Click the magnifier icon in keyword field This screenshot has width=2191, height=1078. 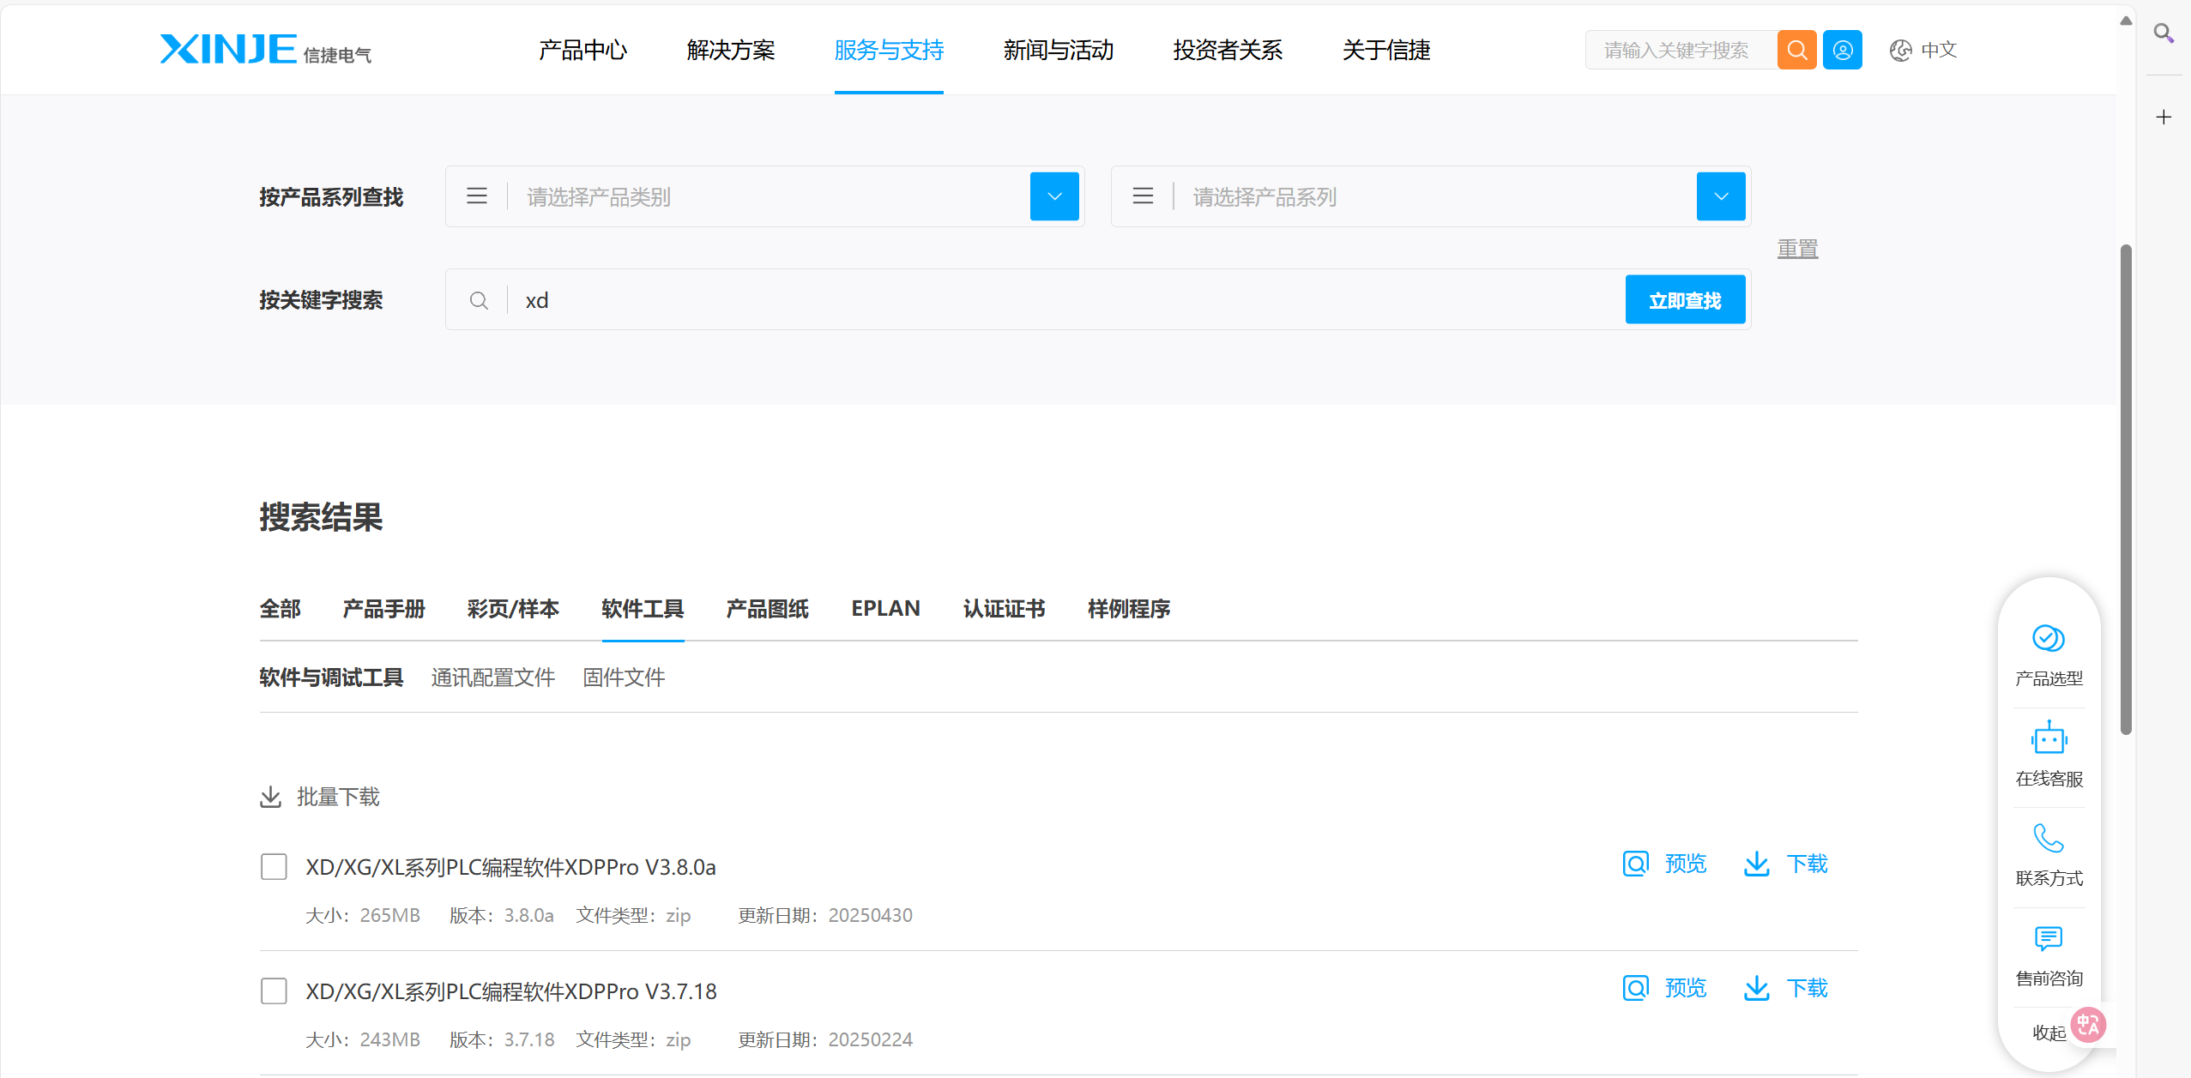click(x=479, y=300)
